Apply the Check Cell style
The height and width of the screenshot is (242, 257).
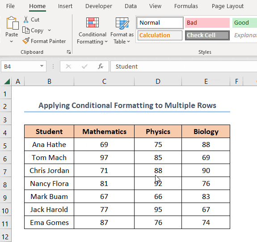click(x=207, y=35)
